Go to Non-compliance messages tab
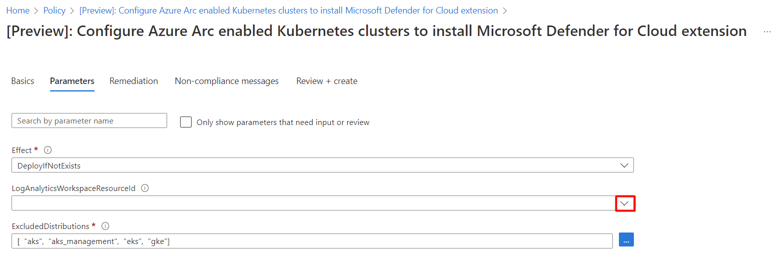Image resolution: width=784 pixels, height=279 pixels. [227, 81]
